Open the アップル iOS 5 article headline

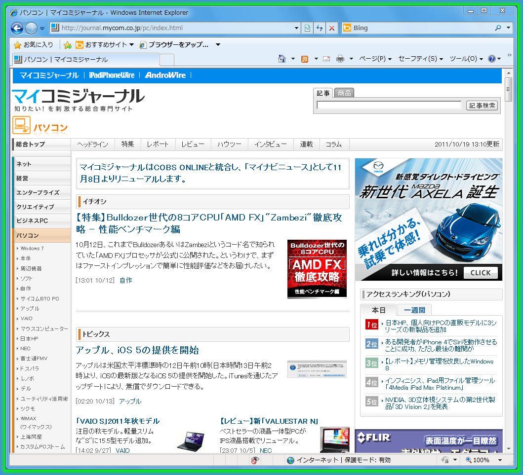[137, 350]
